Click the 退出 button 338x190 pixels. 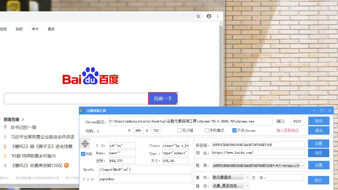point(319,130)
